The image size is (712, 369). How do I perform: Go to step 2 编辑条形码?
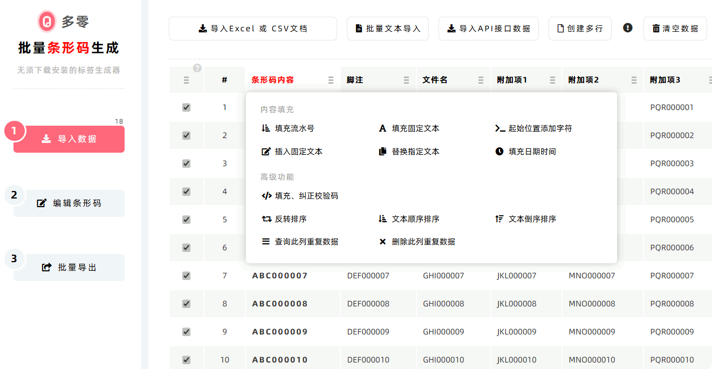coord(69,203)
